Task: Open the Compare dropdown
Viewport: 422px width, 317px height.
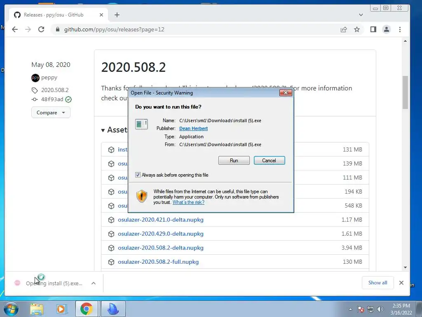Action: pyautogui.click(x=51, y=112)
